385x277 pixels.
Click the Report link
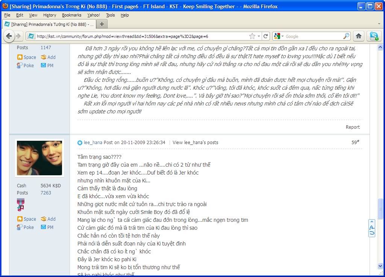[x=353, y=127]
